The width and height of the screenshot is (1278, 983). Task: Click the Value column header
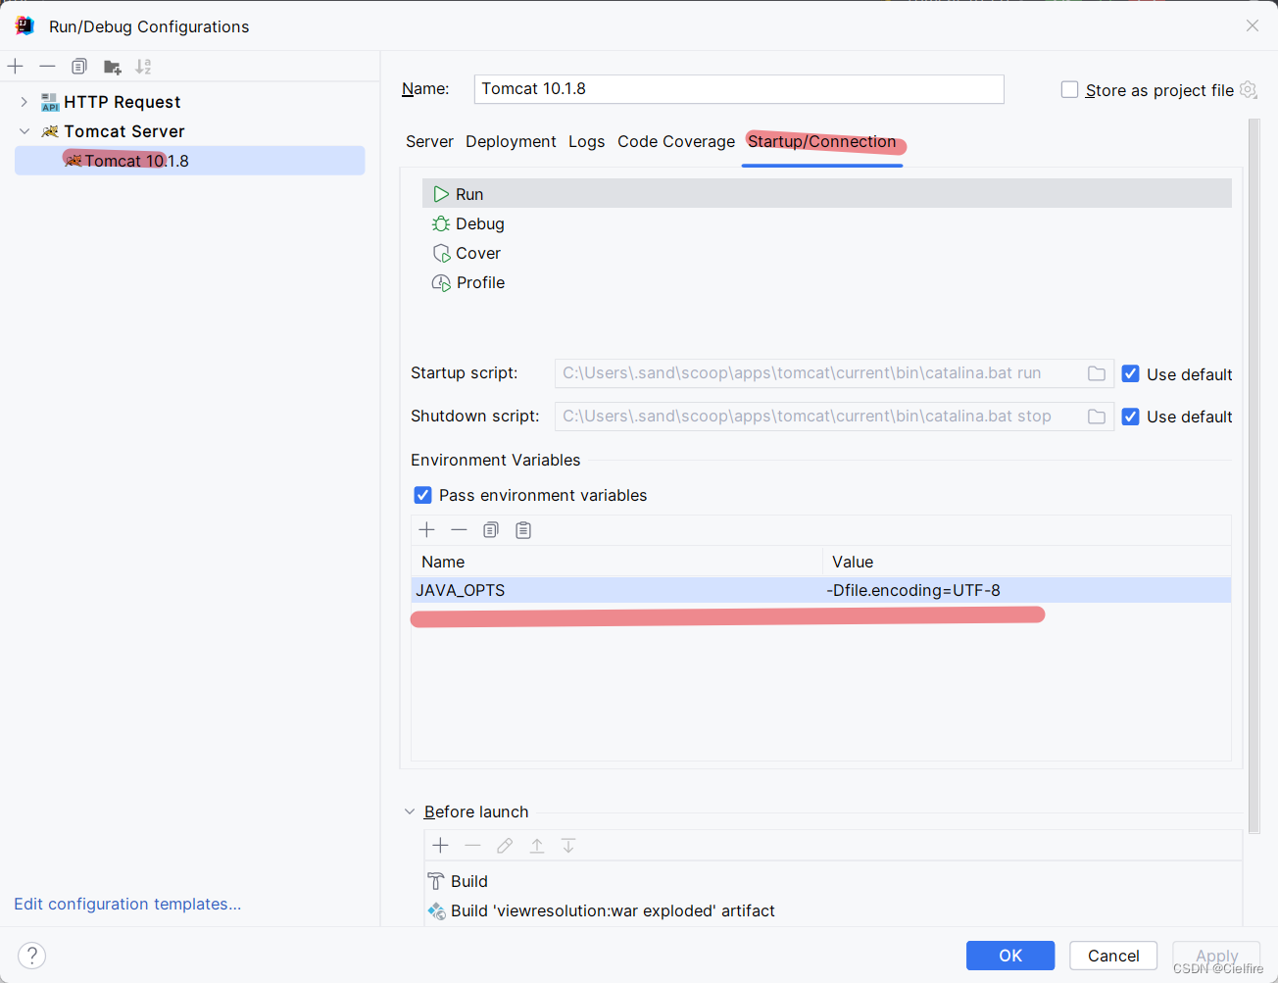pyautogui.click(x=1027, y=562)
